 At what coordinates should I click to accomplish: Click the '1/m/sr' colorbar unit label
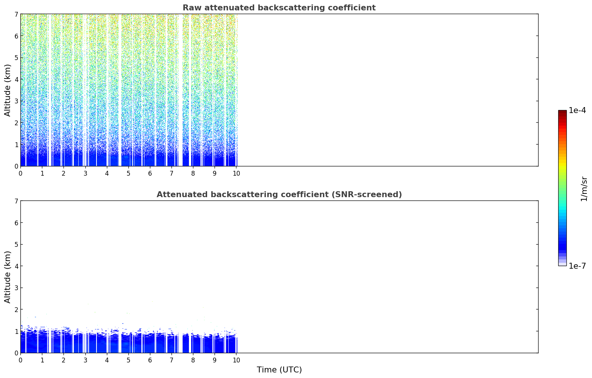tap(584, 188)
